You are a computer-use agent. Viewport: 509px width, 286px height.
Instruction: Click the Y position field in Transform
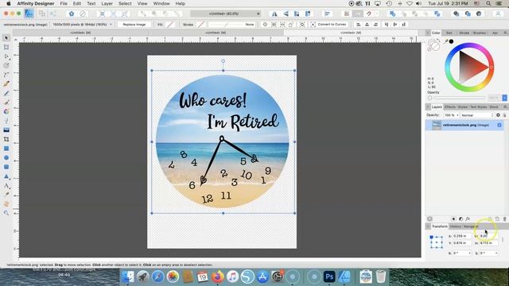(x=462, y=243)
